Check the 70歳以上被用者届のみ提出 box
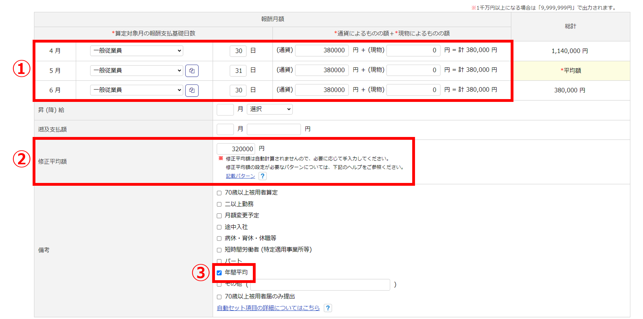 [x=219, y=297]
